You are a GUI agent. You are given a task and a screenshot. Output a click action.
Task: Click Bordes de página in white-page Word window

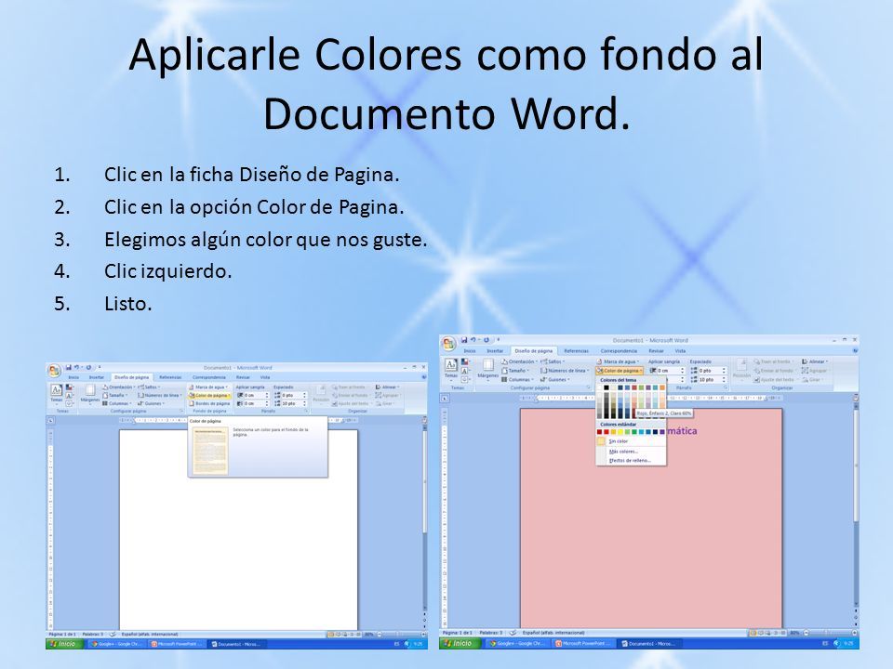pyautogui.click(x=209, y=403)
